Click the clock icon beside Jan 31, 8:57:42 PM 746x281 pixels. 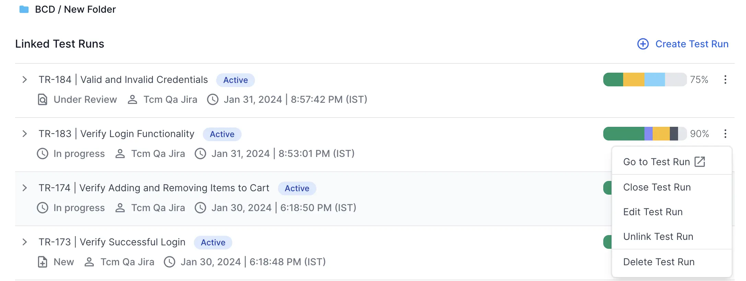[x=213, y=99]
